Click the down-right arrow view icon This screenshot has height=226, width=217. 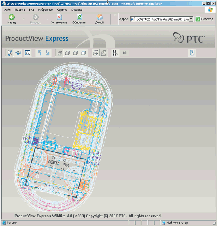coord(47,53)
